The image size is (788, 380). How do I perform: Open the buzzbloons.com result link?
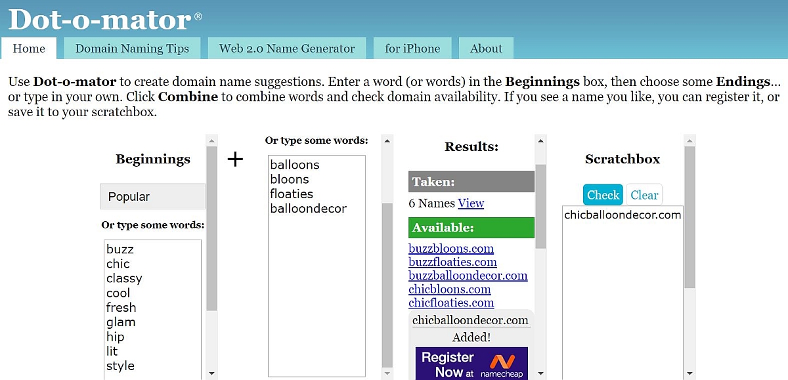[x=450, y=249]
